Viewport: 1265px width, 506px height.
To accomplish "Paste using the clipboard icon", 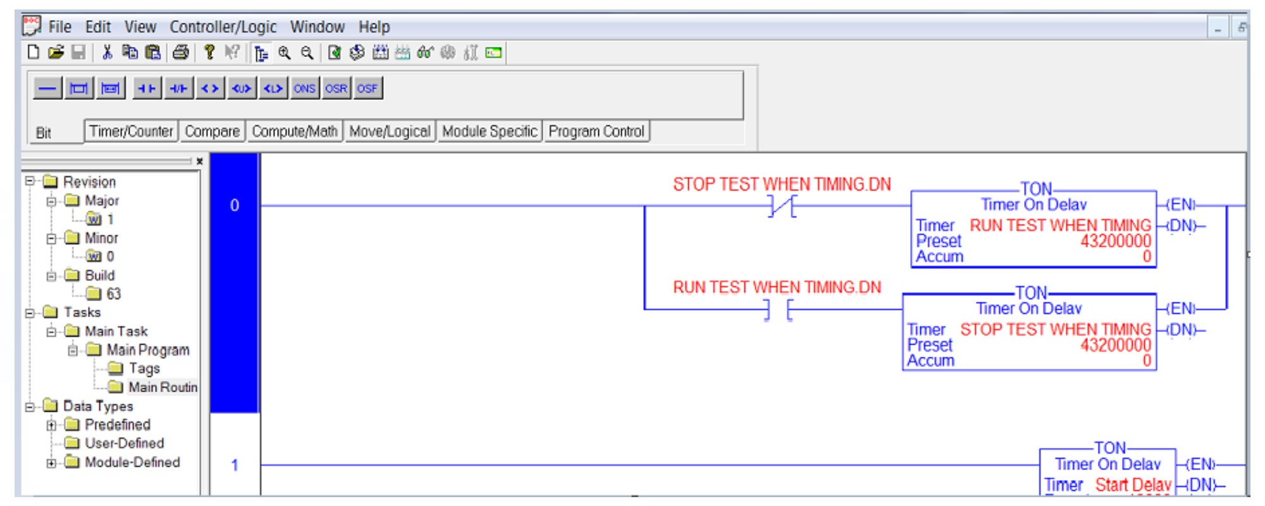I will click(152, 52).
